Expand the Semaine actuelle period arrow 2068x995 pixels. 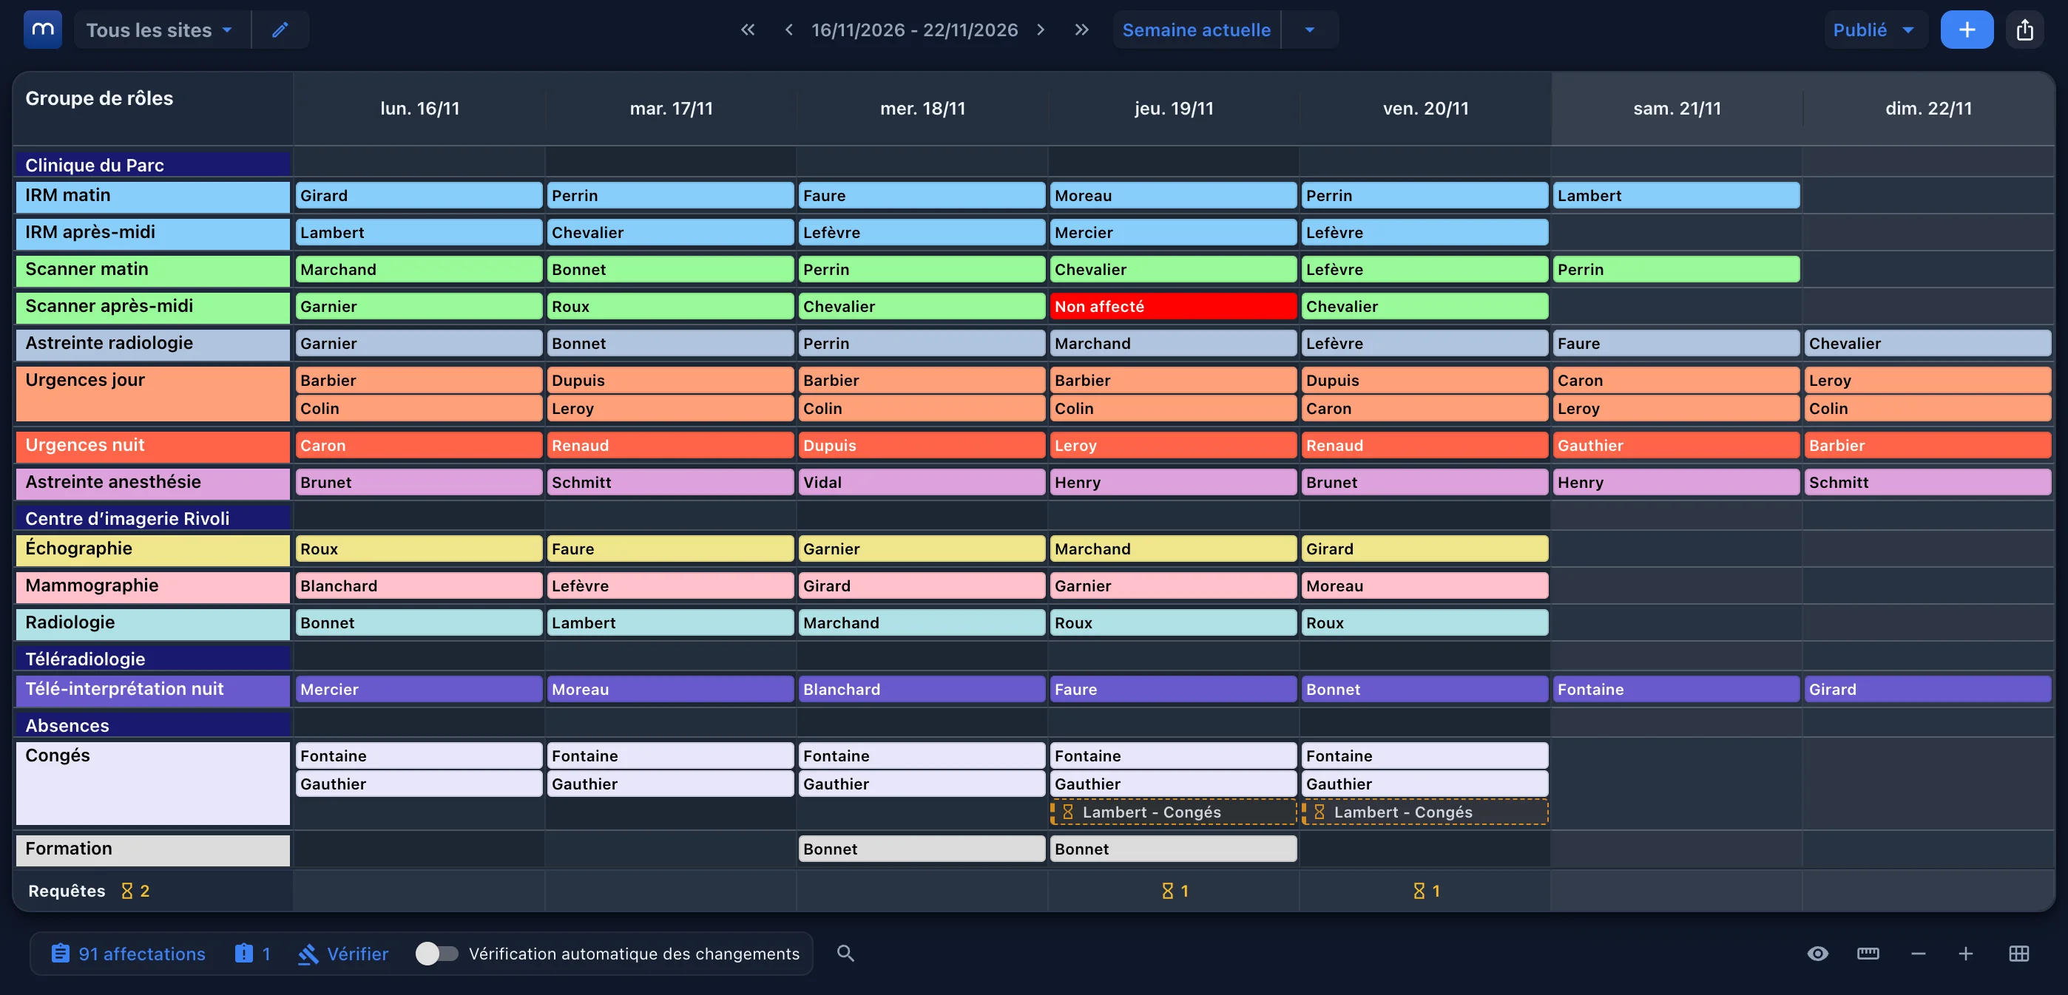click(1309, 30)
